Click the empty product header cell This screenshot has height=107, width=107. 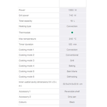(x=73, y=4)
